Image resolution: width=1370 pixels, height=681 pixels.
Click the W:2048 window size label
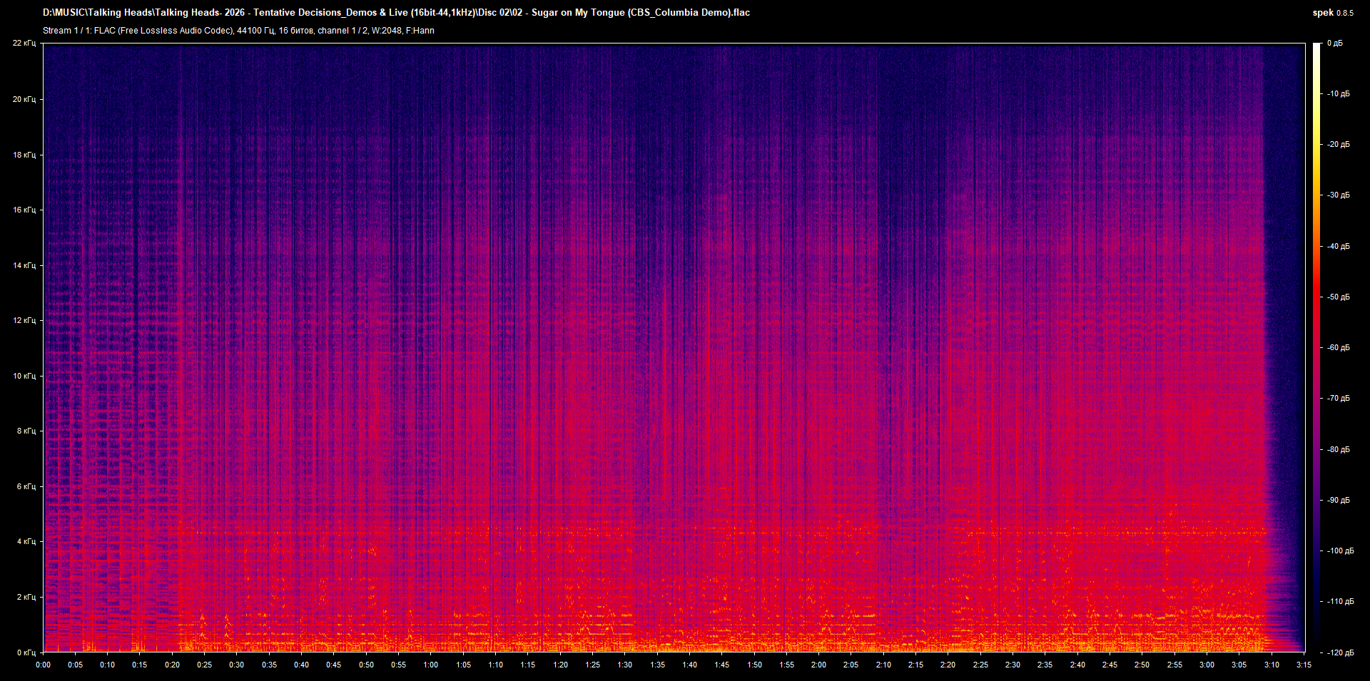pyautogui.click(x=386, y=31)
